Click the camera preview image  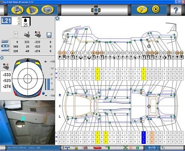(x=28, y=122)
